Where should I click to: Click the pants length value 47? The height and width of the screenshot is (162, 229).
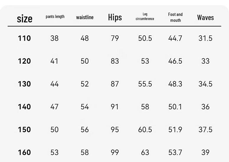tap(55, 107)
